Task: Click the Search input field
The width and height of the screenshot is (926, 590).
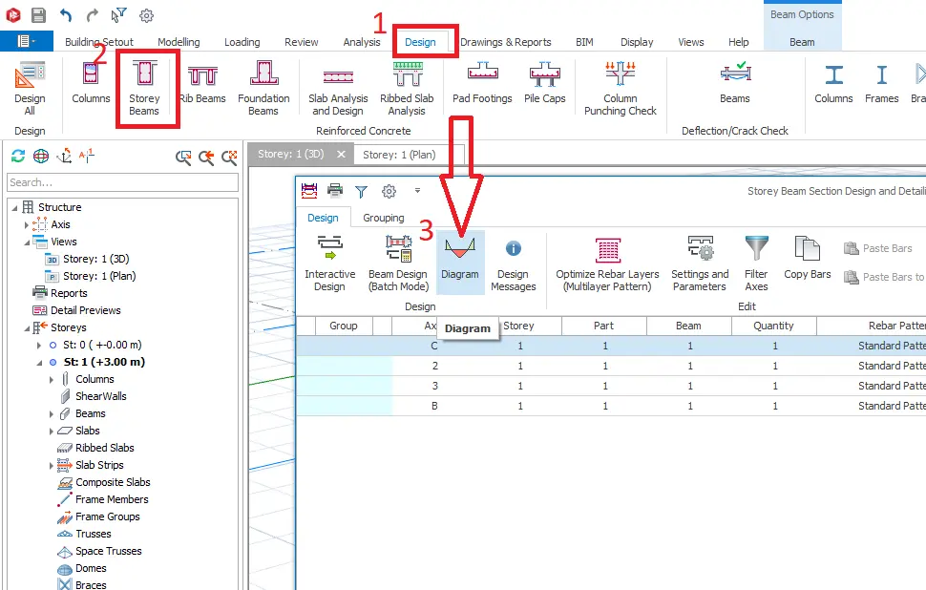Action: click(x=122, y=182)
